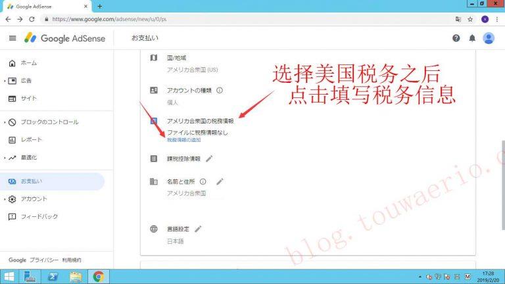Edit 言語設定 with pencil icon
Image resolution: width=505 pixels, height=284 pixels.
198,229
